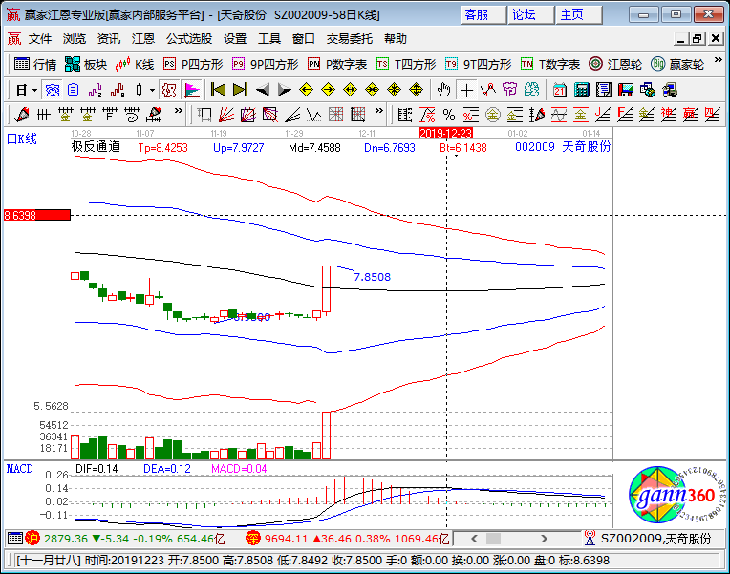The image size is (730, 574).
Task: Click the bottom scrollbar left arrow
Action: click(x=474, y=539)
